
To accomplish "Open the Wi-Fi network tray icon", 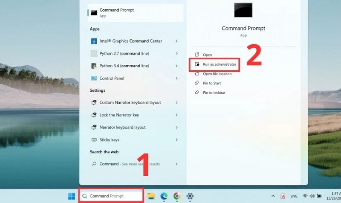I will click(x=305, y=196).
